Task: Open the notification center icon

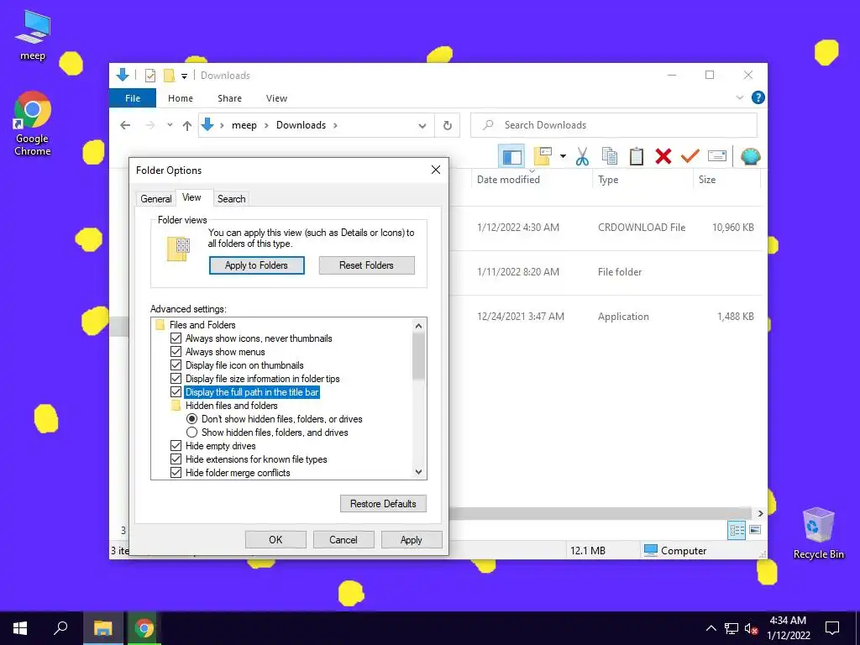Action: [x=832, y=628]
